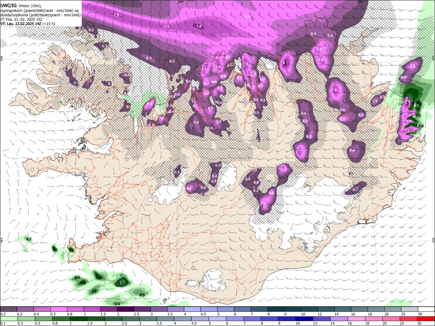Screen dimensions: 435x326
Task: Select the lavender swatch between 4 and 4.5 in the upper legend row
Action: pyautogui.click(x=192, y=309)
